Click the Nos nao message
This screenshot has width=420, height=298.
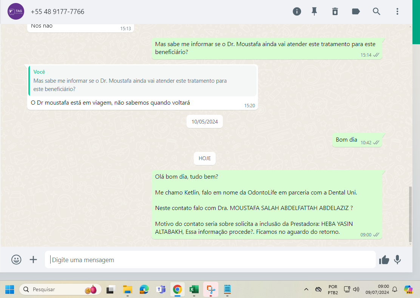pos(80,28)
